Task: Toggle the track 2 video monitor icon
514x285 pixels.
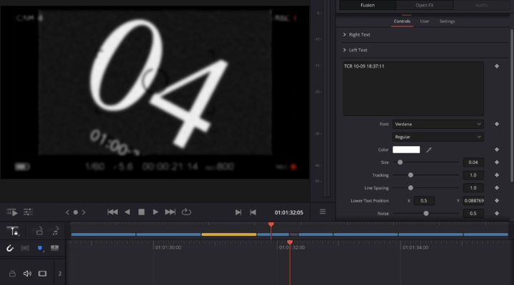Action: 42,274
